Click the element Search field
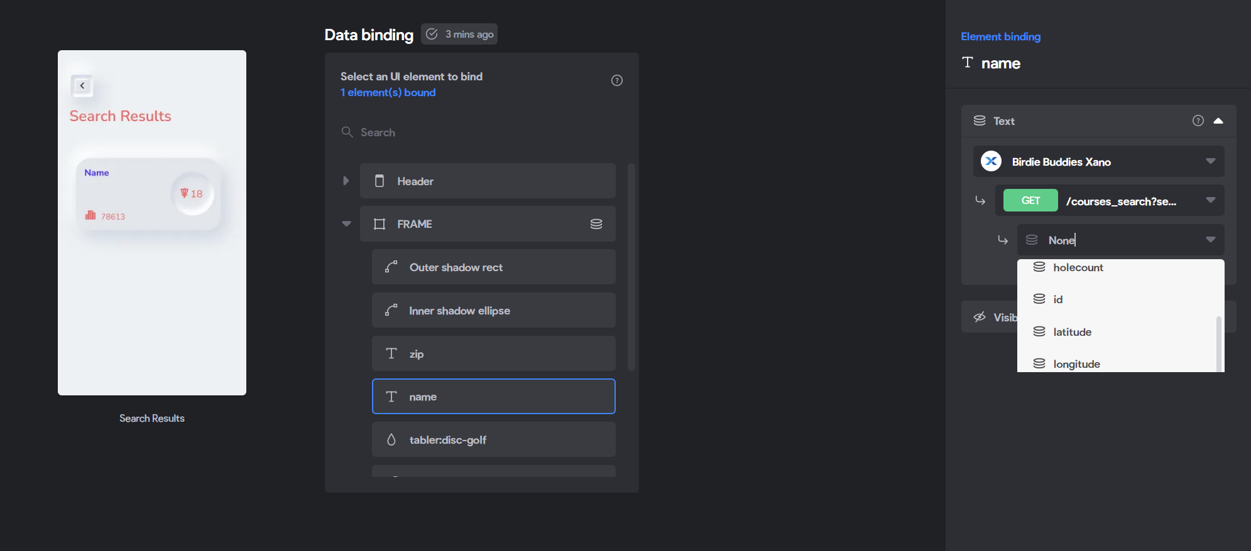Viewport: 1251px width, 551px height. tap(482, 132)
